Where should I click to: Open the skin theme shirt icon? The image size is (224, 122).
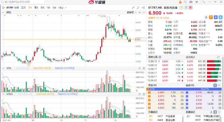[x=197, y=2]
